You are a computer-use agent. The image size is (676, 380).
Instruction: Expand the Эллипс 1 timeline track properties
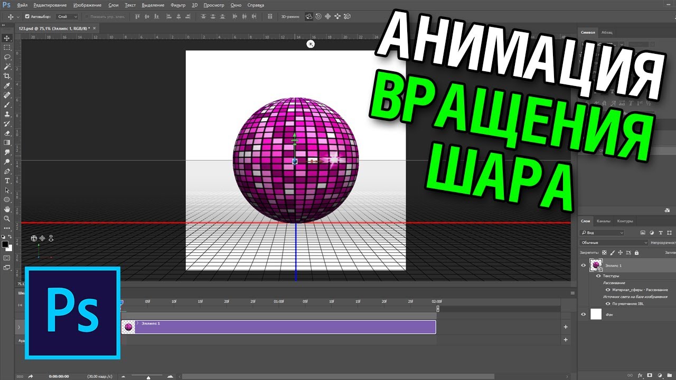pos(138,323)
